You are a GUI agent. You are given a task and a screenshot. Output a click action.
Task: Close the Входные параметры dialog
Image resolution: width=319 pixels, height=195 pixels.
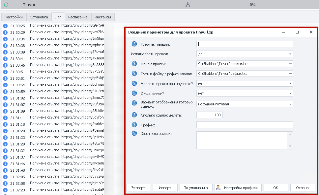(x=311, y=32)
